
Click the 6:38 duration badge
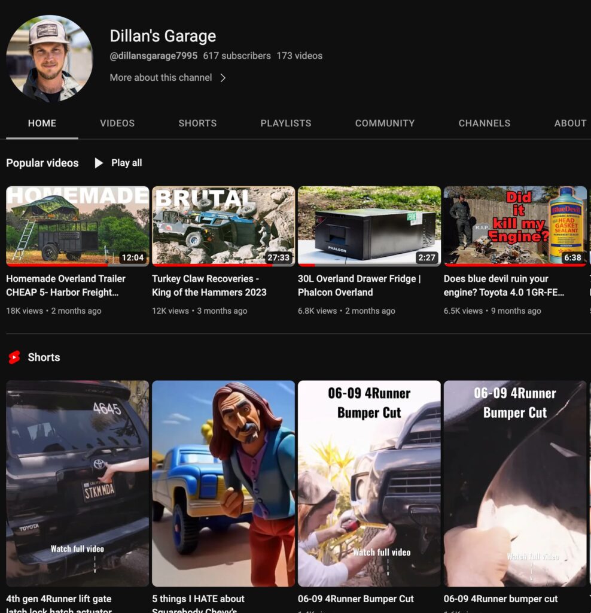coord(572,257)
